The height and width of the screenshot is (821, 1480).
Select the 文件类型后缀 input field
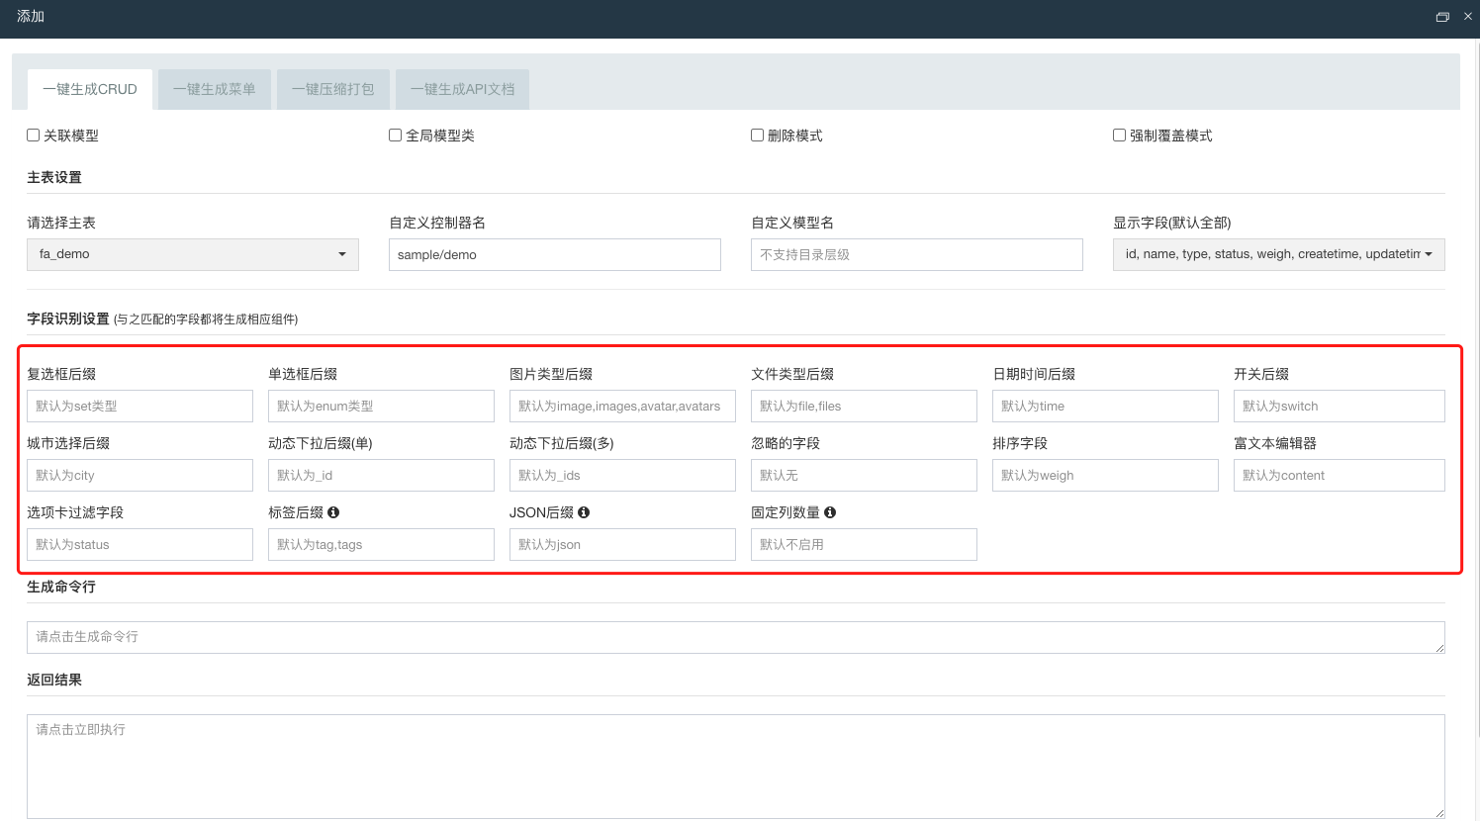pyautogui.click(x=864, y=406)
